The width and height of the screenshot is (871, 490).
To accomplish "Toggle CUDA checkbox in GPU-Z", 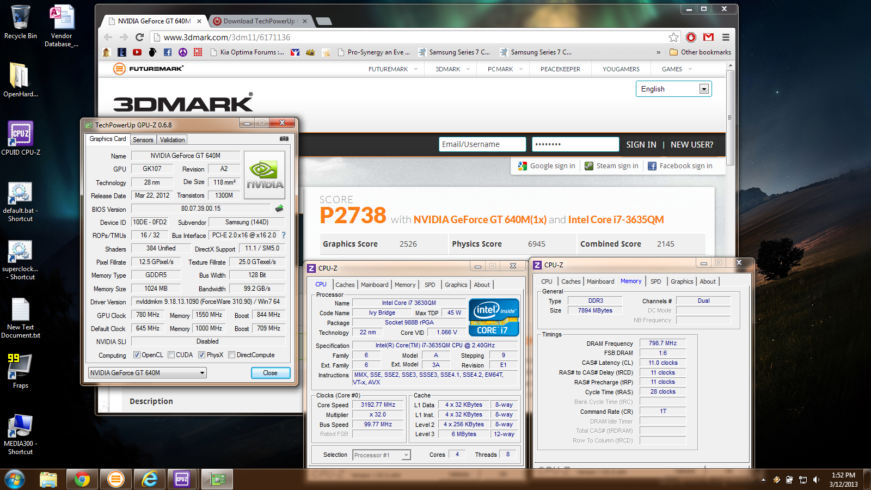I will (x=171, y=355).
